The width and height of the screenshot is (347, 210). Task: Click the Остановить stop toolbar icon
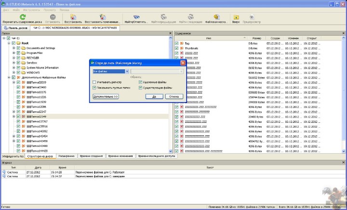click(52, 17)
